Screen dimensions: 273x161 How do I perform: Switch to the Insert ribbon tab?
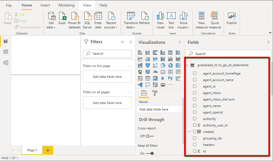tap(45, 5)
